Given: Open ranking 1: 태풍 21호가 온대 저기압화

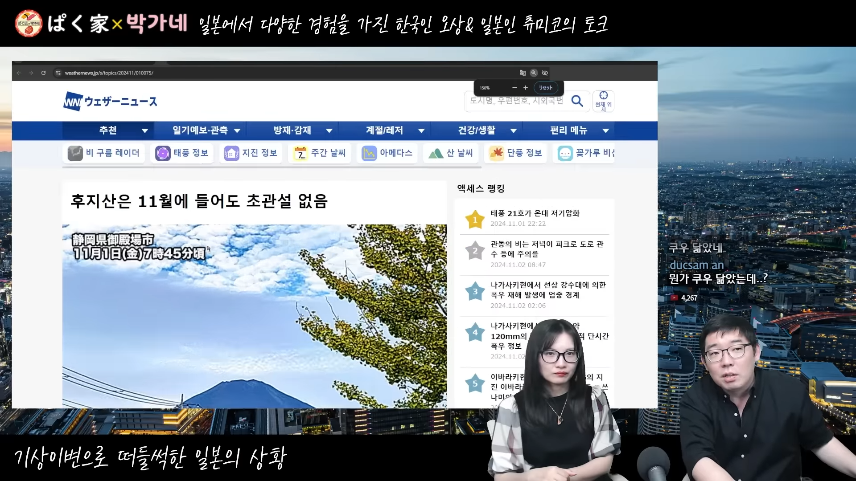Looking at the screenshot, I should click(535, 213).
